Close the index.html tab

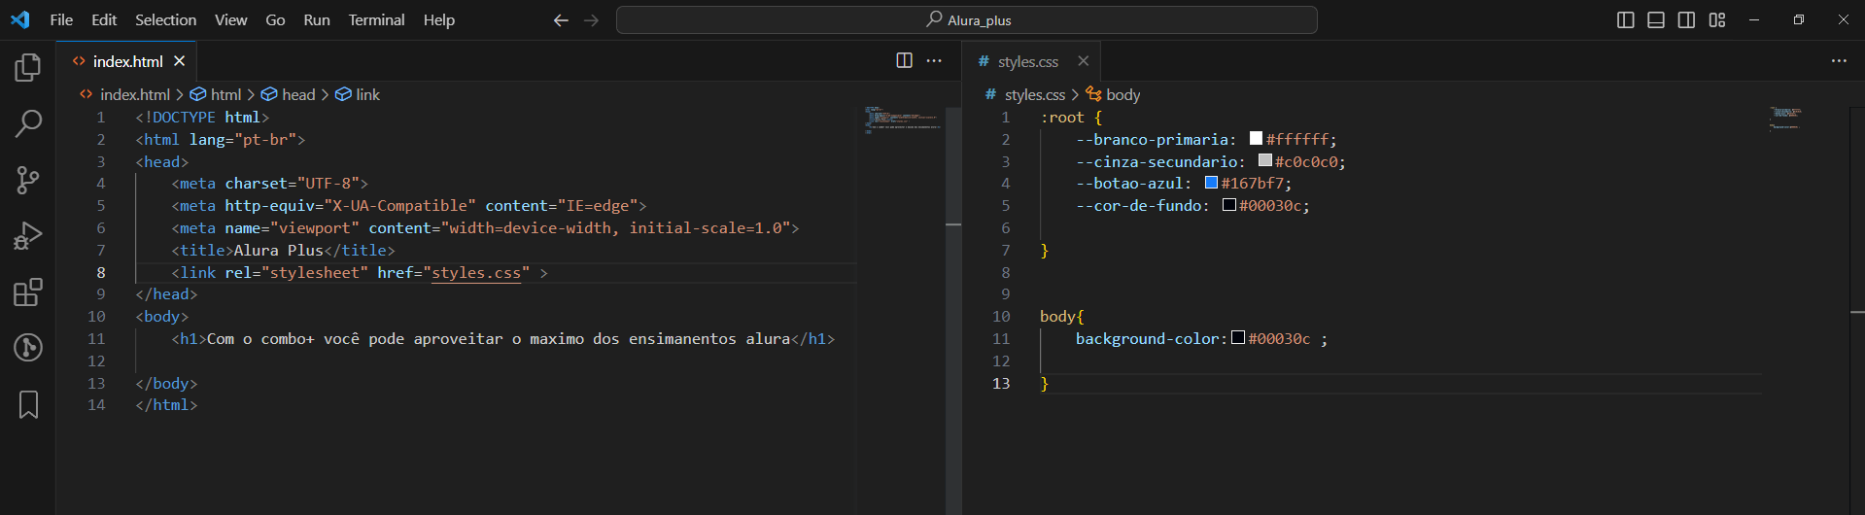coord(179,61)
